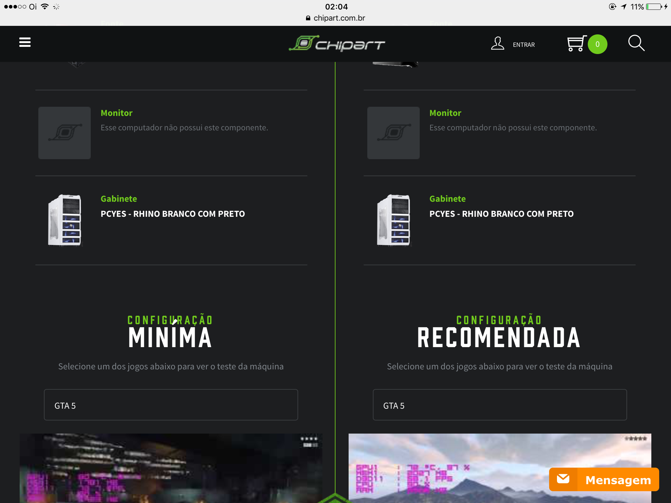
Task: Open the minimum configuration GTA 5 test video
Action: pyautogui.click(x=171, y=468)
